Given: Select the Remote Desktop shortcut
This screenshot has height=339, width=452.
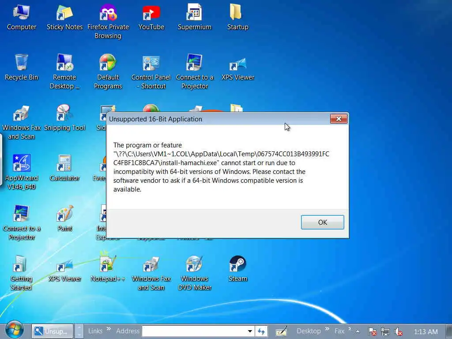Looking at the screenshot, I should (64, 72).
